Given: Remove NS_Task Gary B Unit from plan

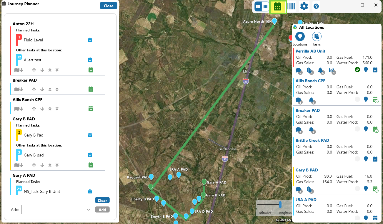Looking at the screenshot, I should click(x=90, y=191).
